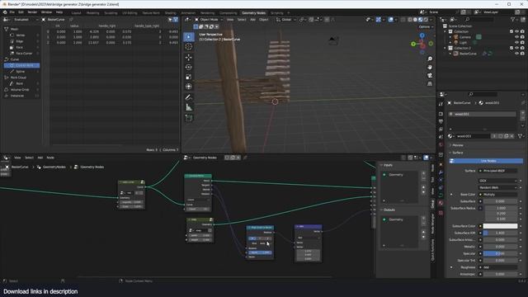Image resolution: width=528 pixels, height=297 pixels.
Task: Select the Annotate tool
Action: tap(189, 97)
